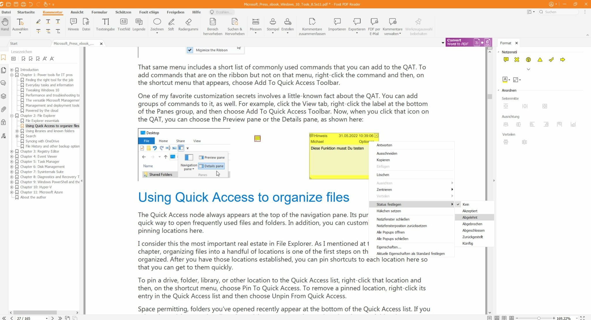Set comment status to Akzeptiert
The image size is (591, 320).
(x=470, y=211)
